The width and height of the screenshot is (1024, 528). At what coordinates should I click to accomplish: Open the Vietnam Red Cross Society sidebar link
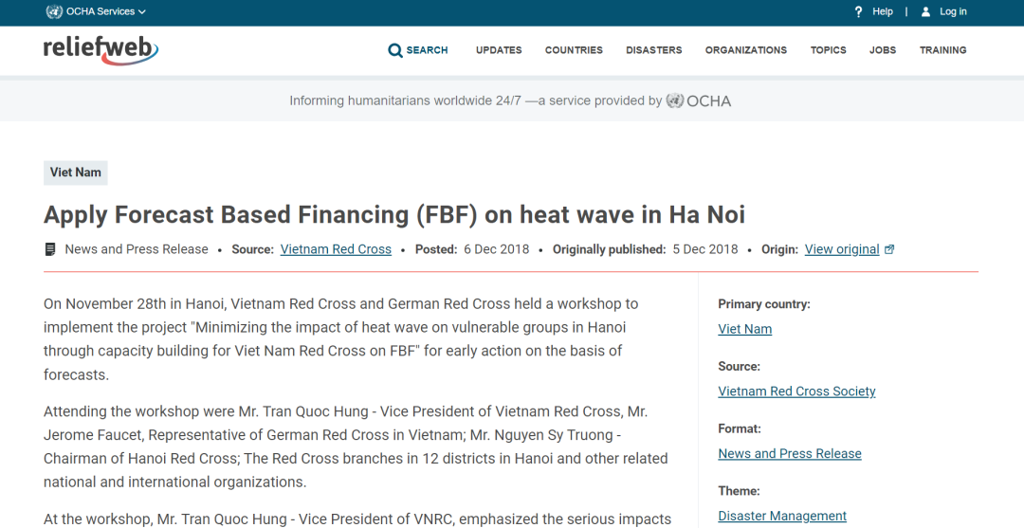796,391
